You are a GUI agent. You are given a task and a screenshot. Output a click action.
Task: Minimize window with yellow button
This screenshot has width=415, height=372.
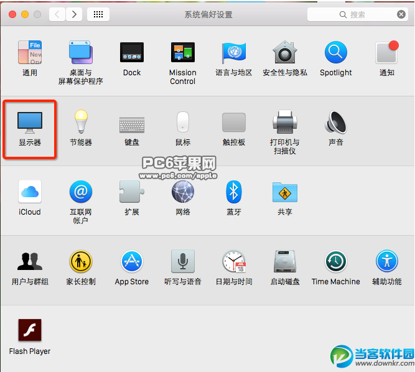tap(25, 14)
